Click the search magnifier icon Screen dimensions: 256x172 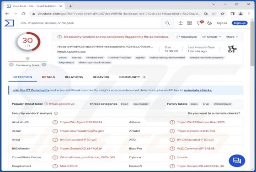167,23
